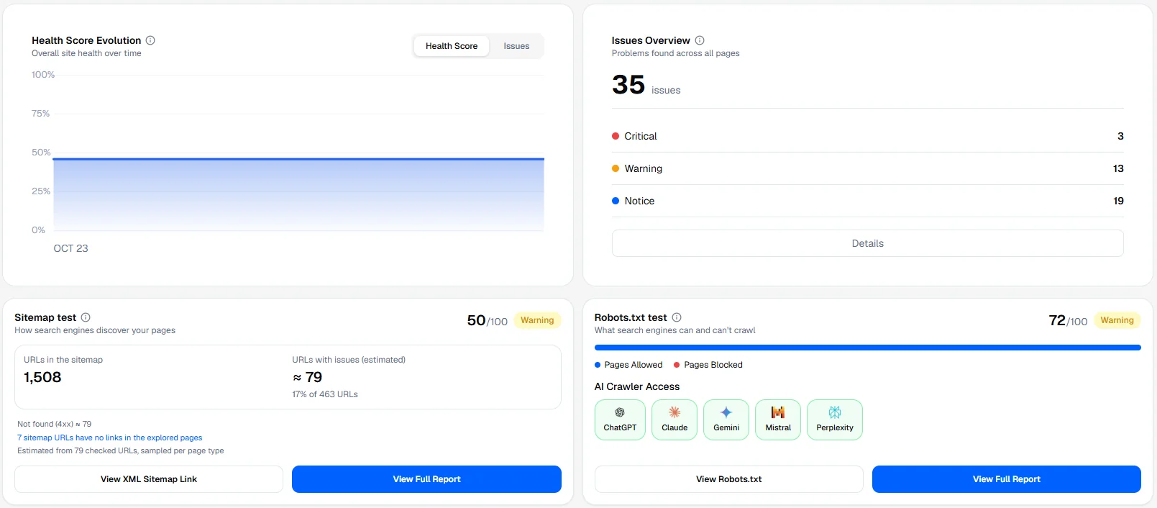This screenshot has height=508, width=1157.
Task: Select the Critical issues row
Action: click(x=867, y=136)
